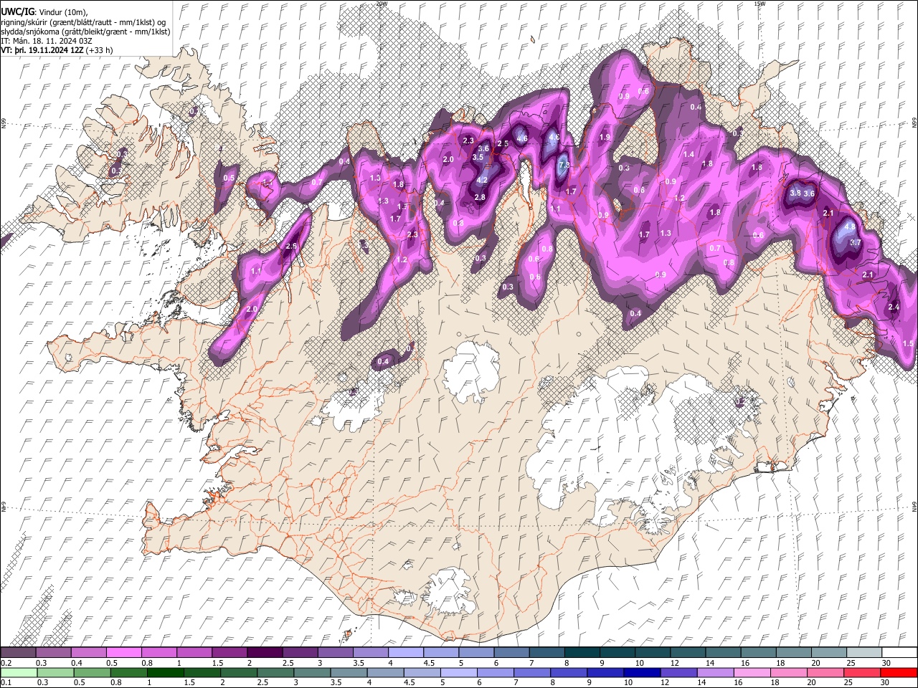Viewport: 918px width, 688px height.
Task: Click the '4.6' value left of 7.3
Action: (x=522, y=139)
